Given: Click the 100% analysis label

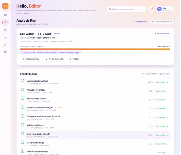Looking at the screenshot, I should pos(164,47).
